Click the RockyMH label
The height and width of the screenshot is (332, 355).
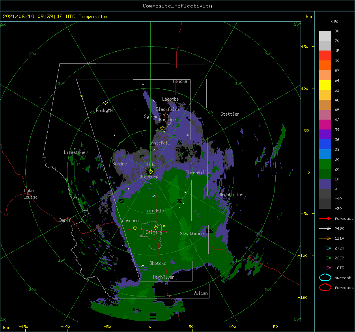coord(104,111)
